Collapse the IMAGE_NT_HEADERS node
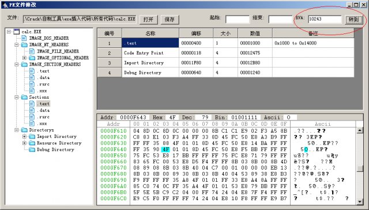Screen dimensions: 369x210 (x=17, y=45)
